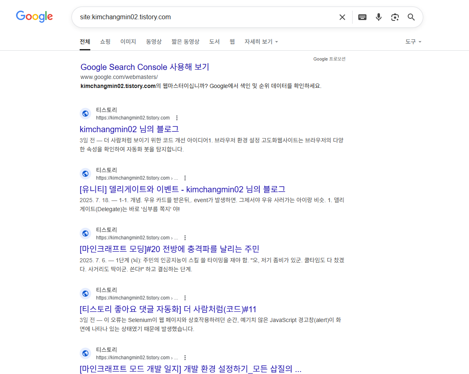Viewport: 469px width, 374px height.
Task: Click the globe favicon of the 티스토리 좋아요 댓글 자동화 result
Action: tap(85, 293)
